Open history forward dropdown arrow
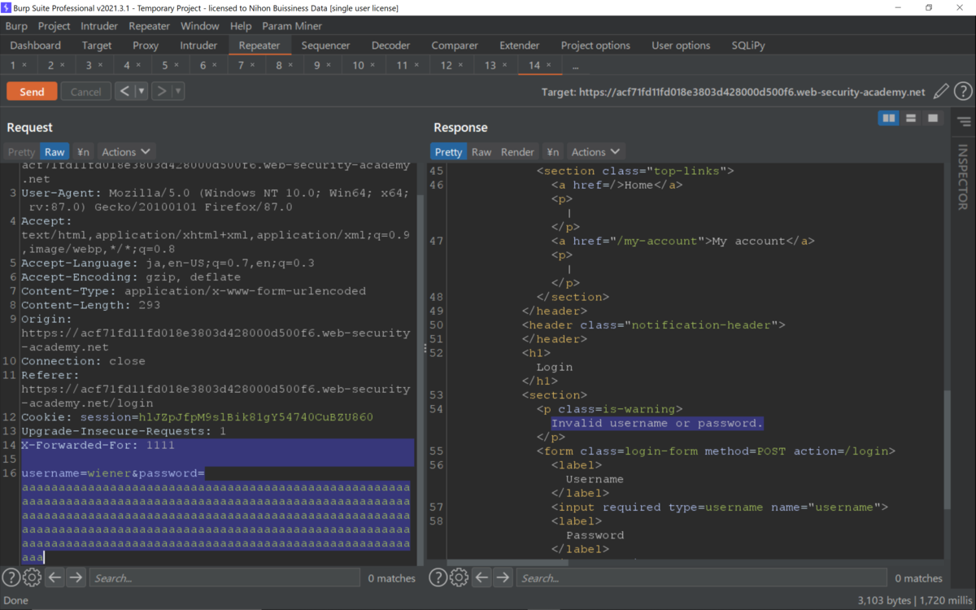Image resolution: width=976 pixels, height=610 pixels. coord(178,91)
